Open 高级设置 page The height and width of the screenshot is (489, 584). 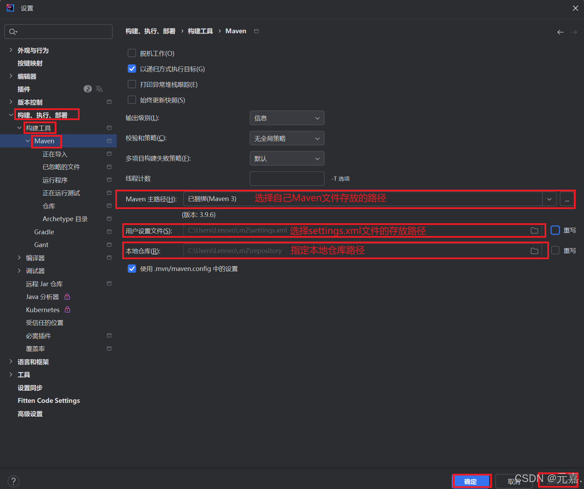(x=30, y=414)
